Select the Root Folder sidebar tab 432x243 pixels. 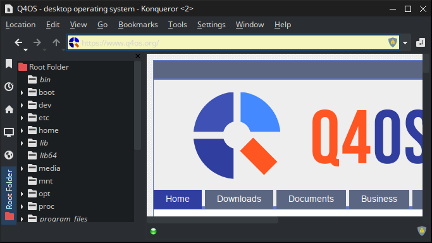tap(9, 195)
